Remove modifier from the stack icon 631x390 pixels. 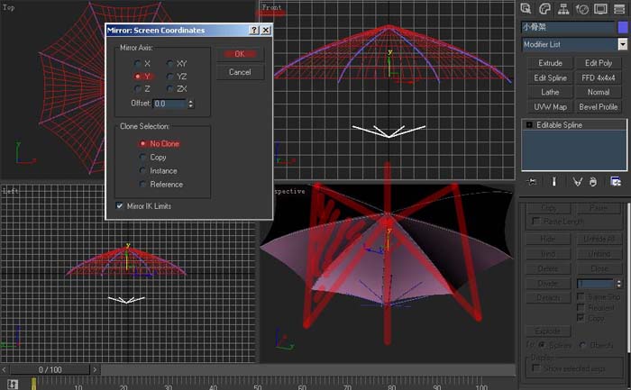593,182
